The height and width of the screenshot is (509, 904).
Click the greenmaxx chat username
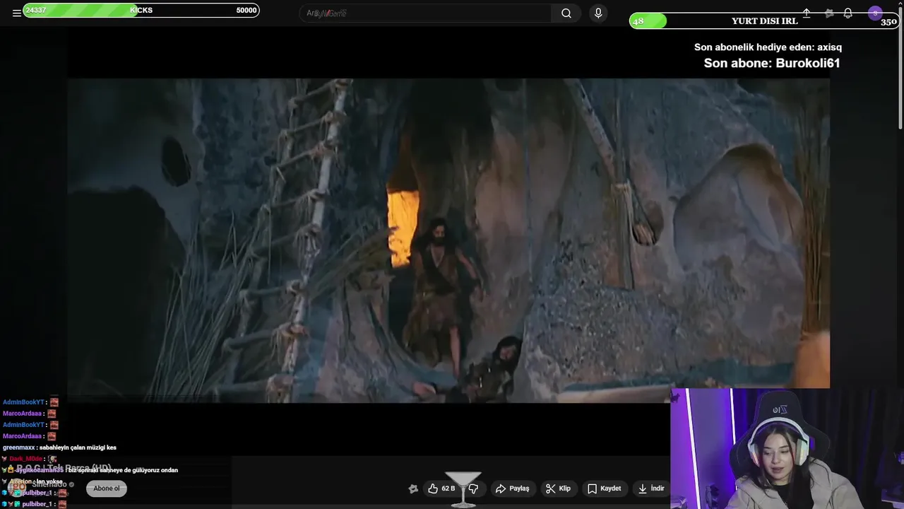(x=18, y=447)
